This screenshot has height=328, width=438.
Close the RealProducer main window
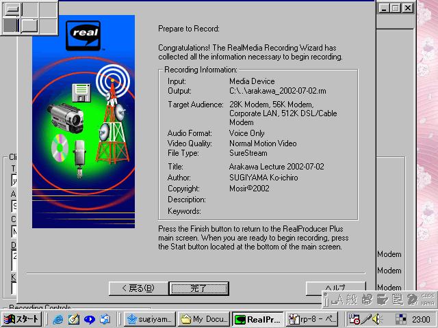(x=408, y=8)
